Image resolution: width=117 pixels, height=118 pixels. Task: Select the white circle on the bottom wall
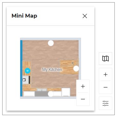(51, 94)
